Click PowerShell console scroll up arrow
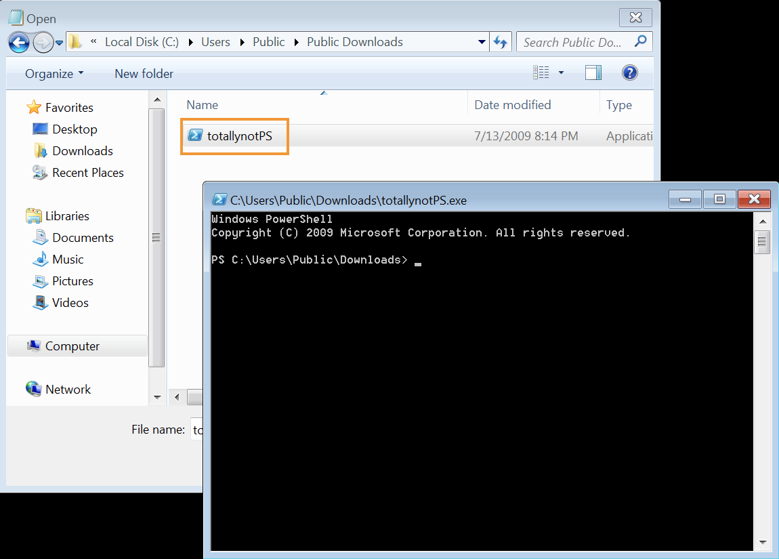The width and height of the screenshot is (779, 559). click(763, 221)
